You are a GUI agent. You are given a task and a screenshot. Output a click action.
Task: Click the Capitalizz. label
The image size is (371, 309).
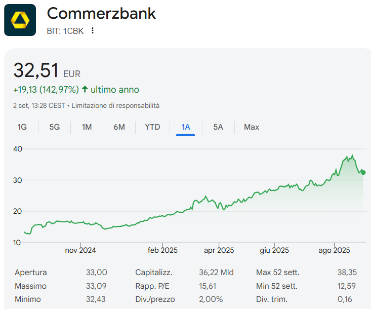154,273
